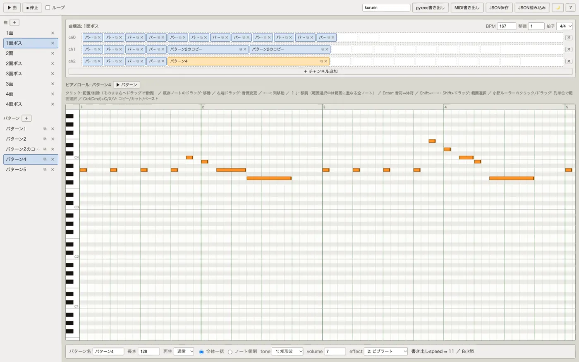Delete the song 2面 with its × icon
The image size is (579, 362).
[x=53, y=53]
